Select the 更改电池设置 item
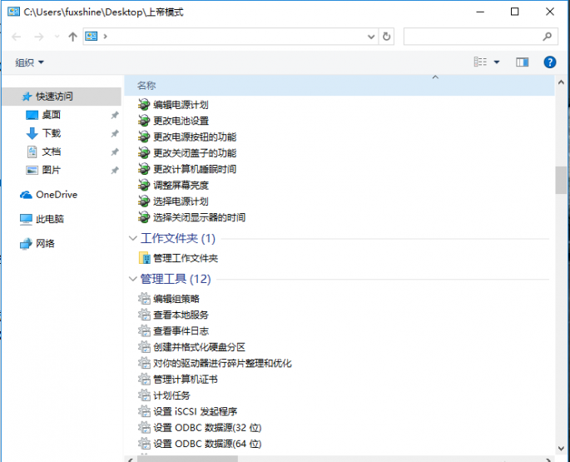 pos(181,122)
